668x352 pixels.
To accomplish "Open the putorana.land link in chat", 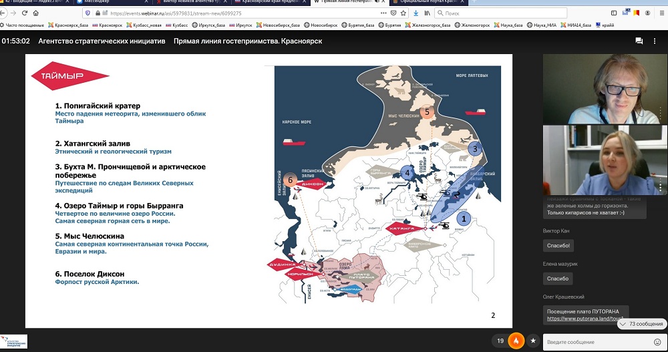I will tap(580, 319).
